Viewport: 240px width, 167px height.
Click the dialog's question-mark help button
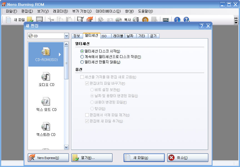point(202,26)
